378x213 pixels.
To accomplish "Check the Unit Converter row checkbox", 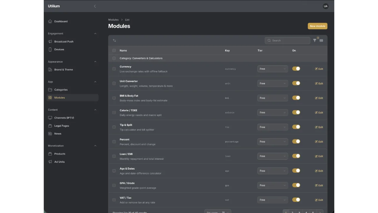I will pos(114,83).
